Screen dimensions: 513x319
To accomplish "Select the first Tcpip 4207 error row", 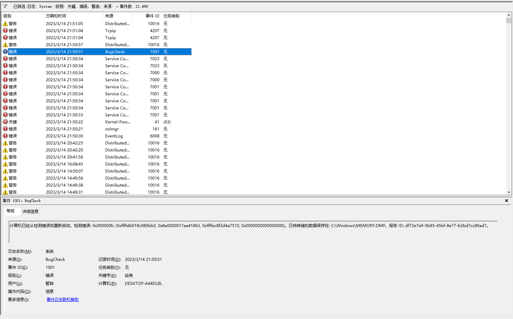I will [x=97, y=30].
